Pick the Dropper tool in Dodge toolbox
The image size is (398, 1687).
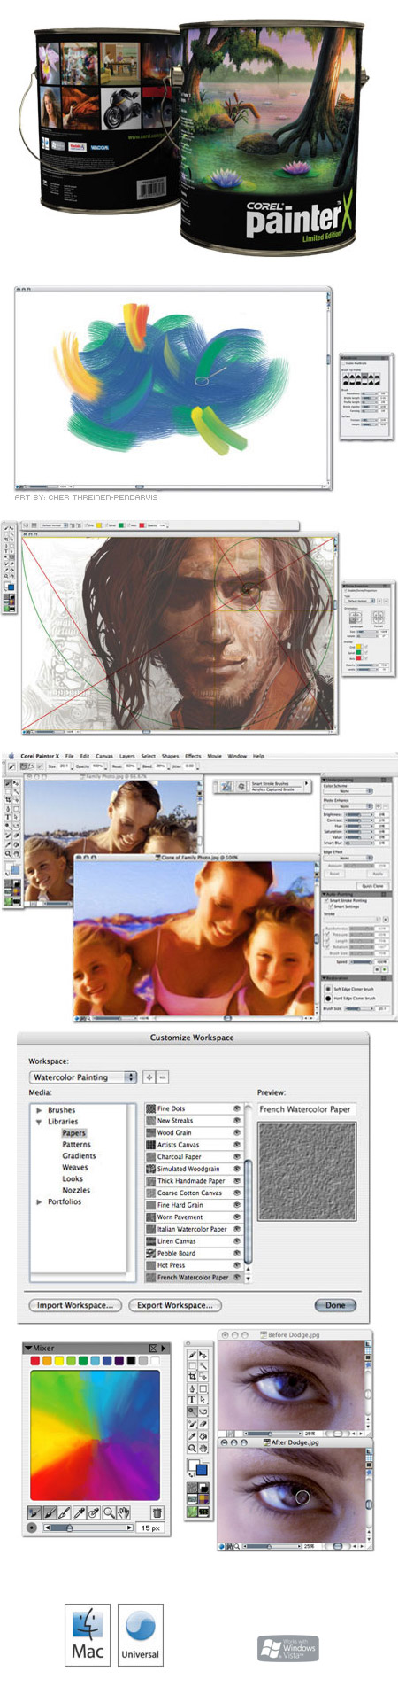192,1436
